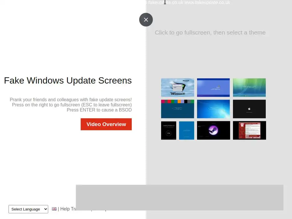This screenshot has height=219, width=292.
Task: Select the Windows XP blue theme thumbnail
Action: 213,88
